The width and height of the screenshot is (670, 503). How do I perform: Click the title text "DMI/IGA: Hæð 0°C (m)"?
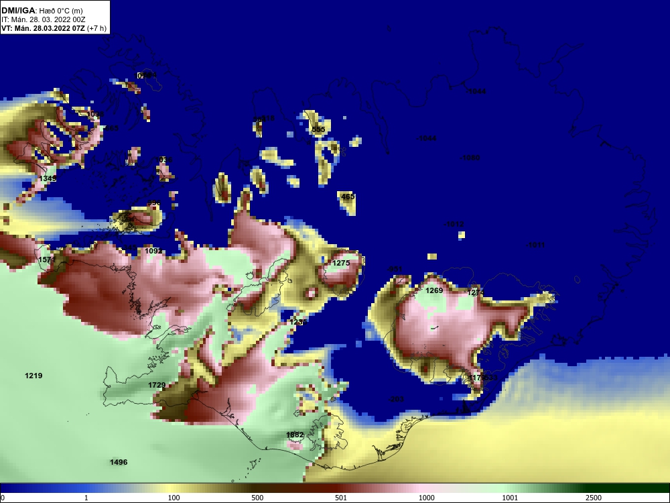point(42,11)
